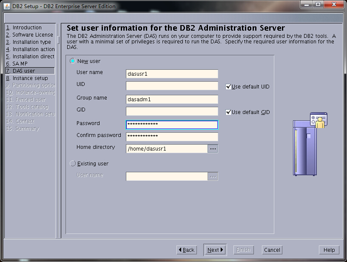Browse for an existing user name
The width and height of the screenshot is (347, 262).
[213, 177]
